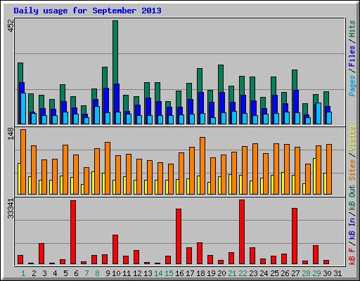Viewport: 360px width, 281px height.
Task: Click the yellow visits bar for day 29
Action: tap(314, 176)
